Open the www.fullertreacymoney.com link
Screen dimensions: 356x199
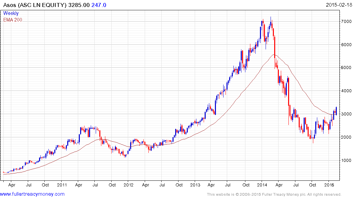point(32,194)
